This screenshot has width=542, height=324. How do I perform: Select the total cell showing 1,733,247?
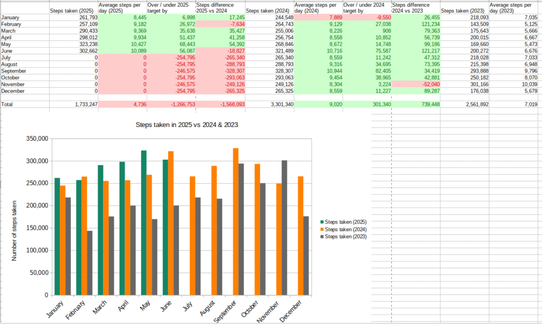click(74, 104)
